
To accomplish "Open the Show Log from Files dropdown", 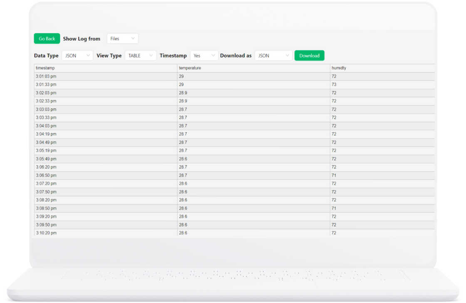I will pos(122,39).
